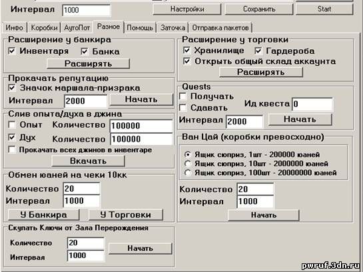This screenshot has width=363, height=272.
Task: Disable Значок маршала-призрака checkbox
Action: pos(12,88)
